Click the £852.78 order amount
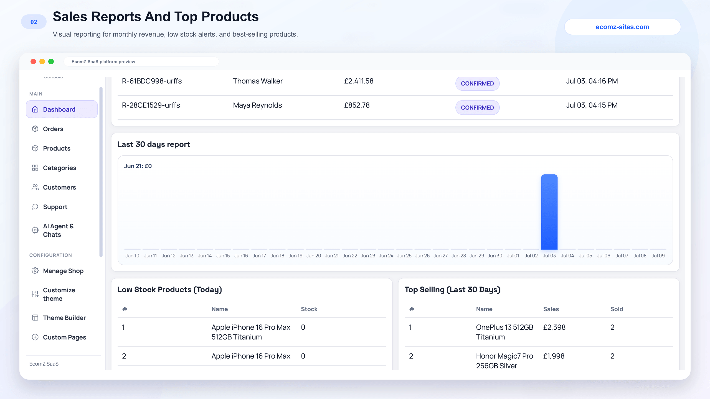This screenshot has width=710, height=399. [x=357, y=105]
